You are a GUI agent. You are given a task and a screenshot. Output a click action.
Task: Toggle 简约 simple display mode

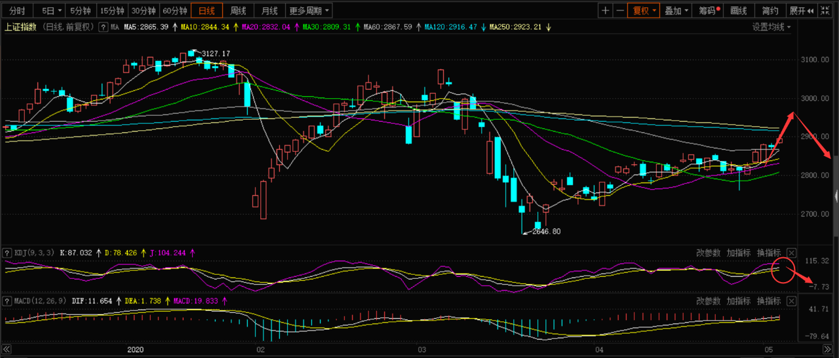[x=770, y=10]
